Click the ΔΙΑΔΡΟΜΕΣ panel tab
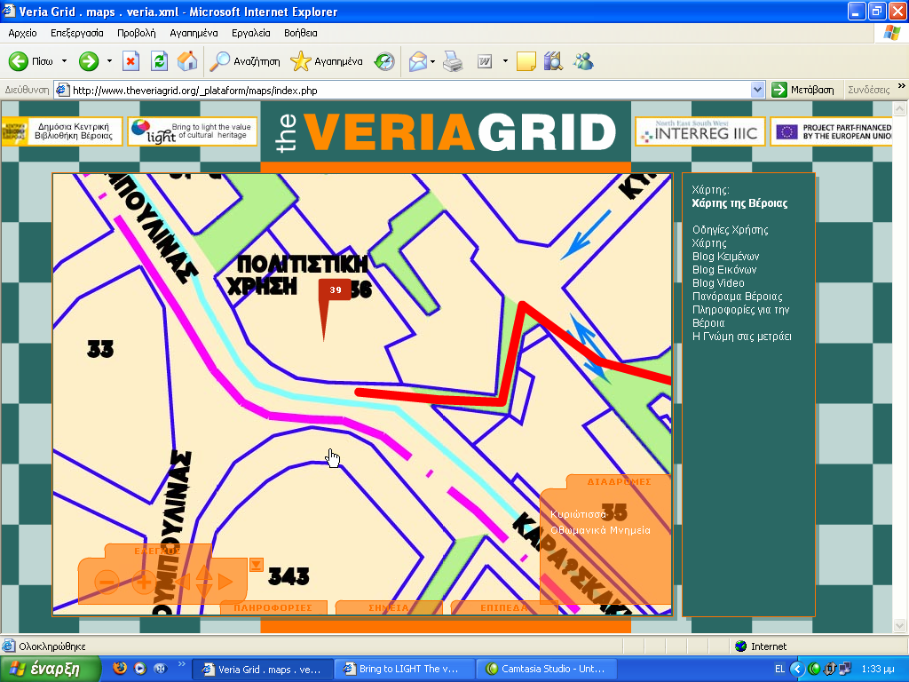The height and width of the screenshot is (682, 909). pos(619,482)
